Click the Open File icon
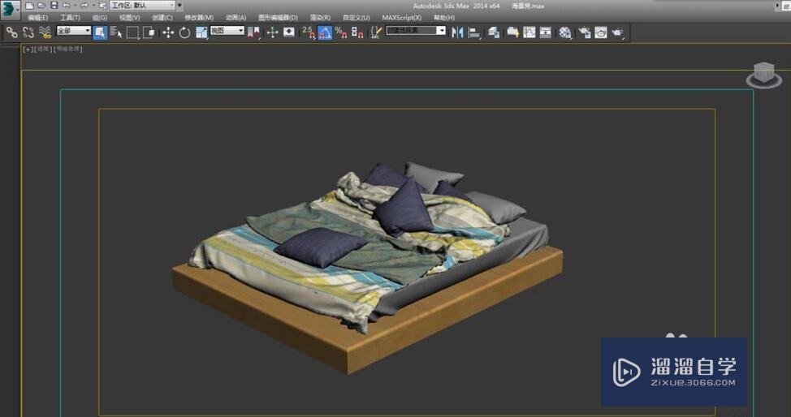 pos(41,6)
